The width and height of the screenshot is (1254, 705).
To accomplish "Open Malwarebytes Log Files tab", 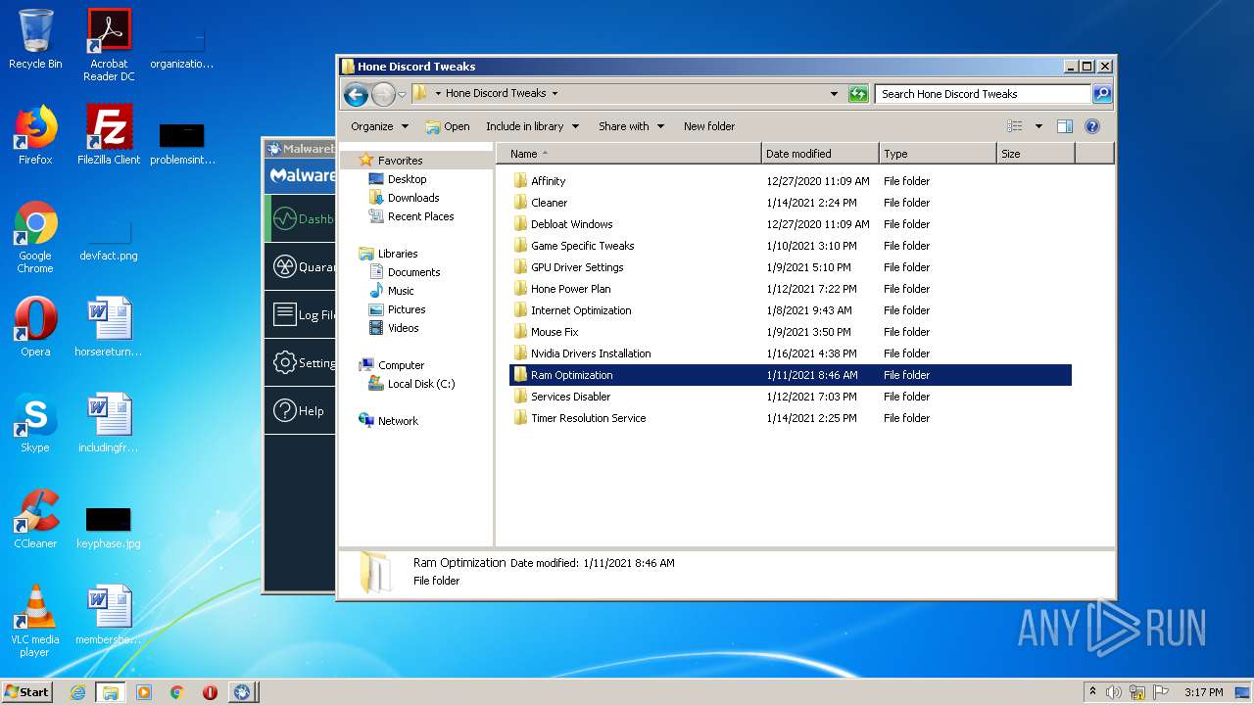I will 300,314.
